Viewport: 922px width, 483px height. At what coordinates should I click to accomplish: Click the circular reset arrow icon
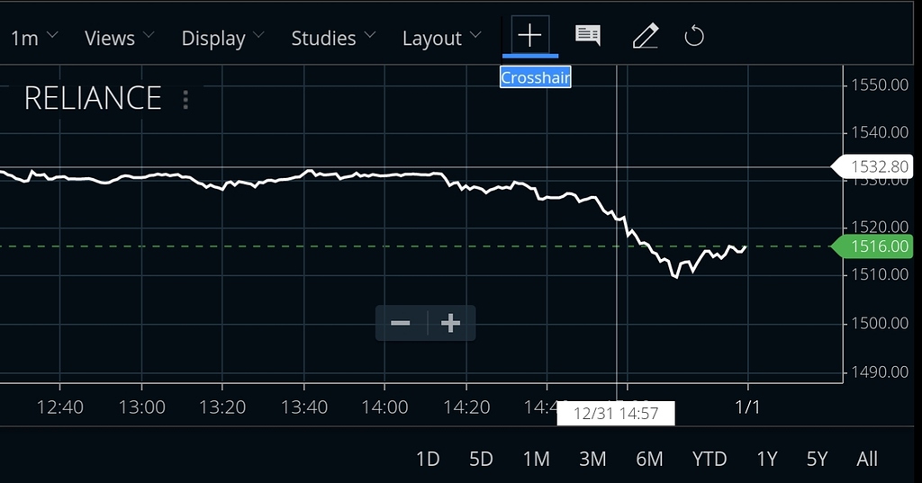click(694, 37)
